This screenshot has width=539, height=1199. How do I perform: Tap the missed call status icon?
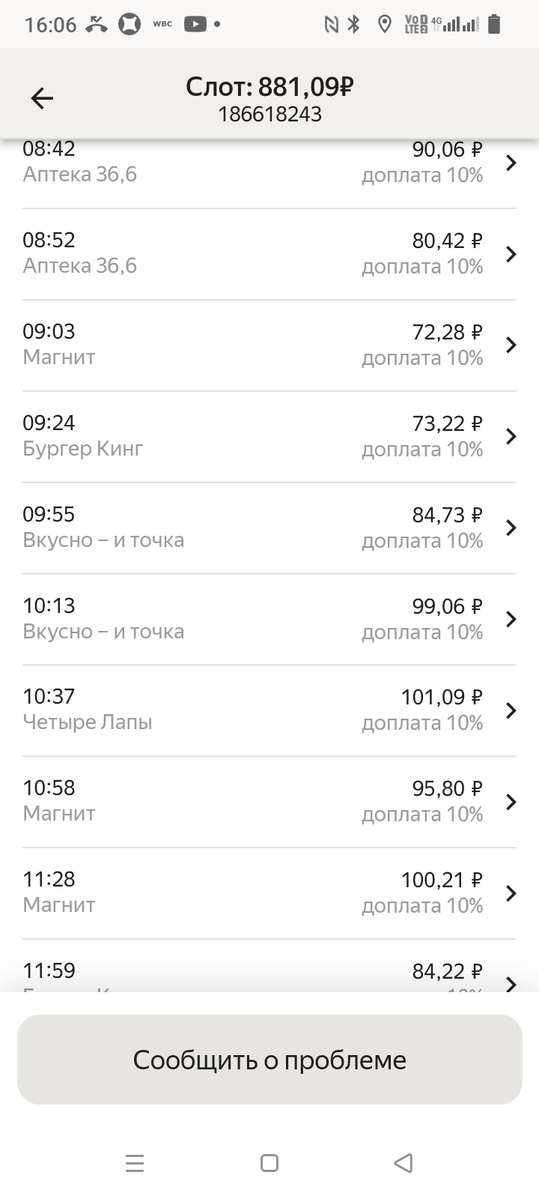(x=97, y=24)
